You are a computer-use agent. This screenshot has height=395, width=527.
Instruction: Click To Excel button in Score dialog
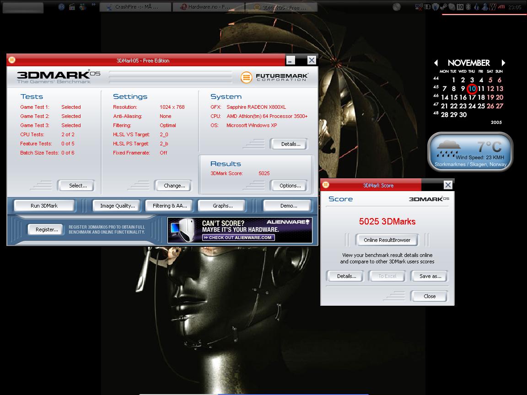point(387,276)
